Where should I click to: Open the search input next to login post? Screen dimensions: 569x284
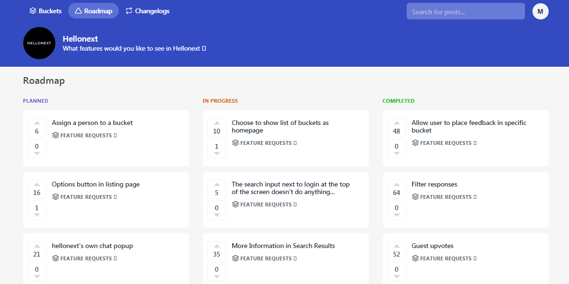click(x=291, y=188)
